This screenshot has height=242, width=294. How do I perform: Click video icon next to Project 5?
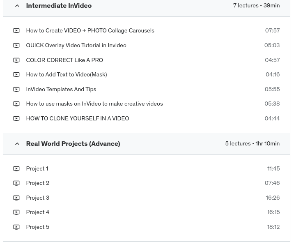point(16,227)
